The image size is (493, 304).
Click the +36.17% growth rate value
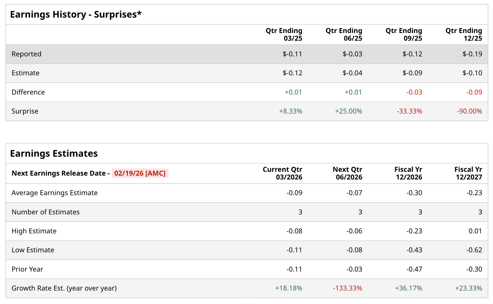(409, 288)
